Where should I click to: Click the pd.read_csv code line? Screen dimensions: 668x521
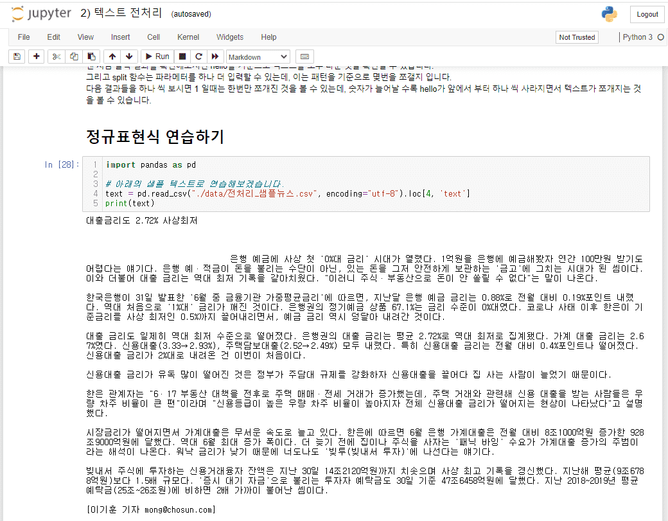tap(288, 193)
